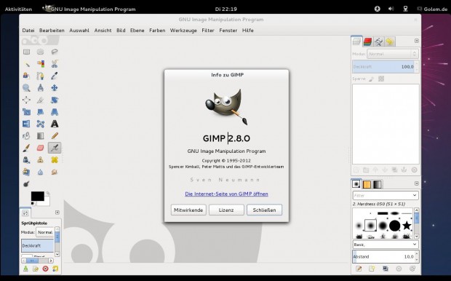The height and width of the screenshot is (281, 451).
Task: Open the Filter menu
Action: pyautogui.click(x=208, y=31)
